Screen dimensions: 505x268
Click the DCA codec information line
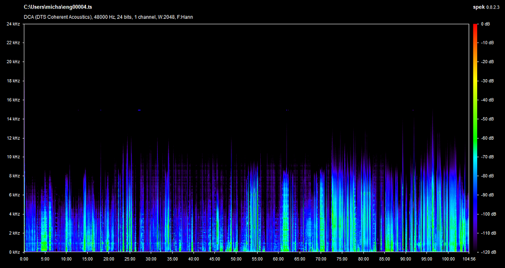[x=108, y=17]
